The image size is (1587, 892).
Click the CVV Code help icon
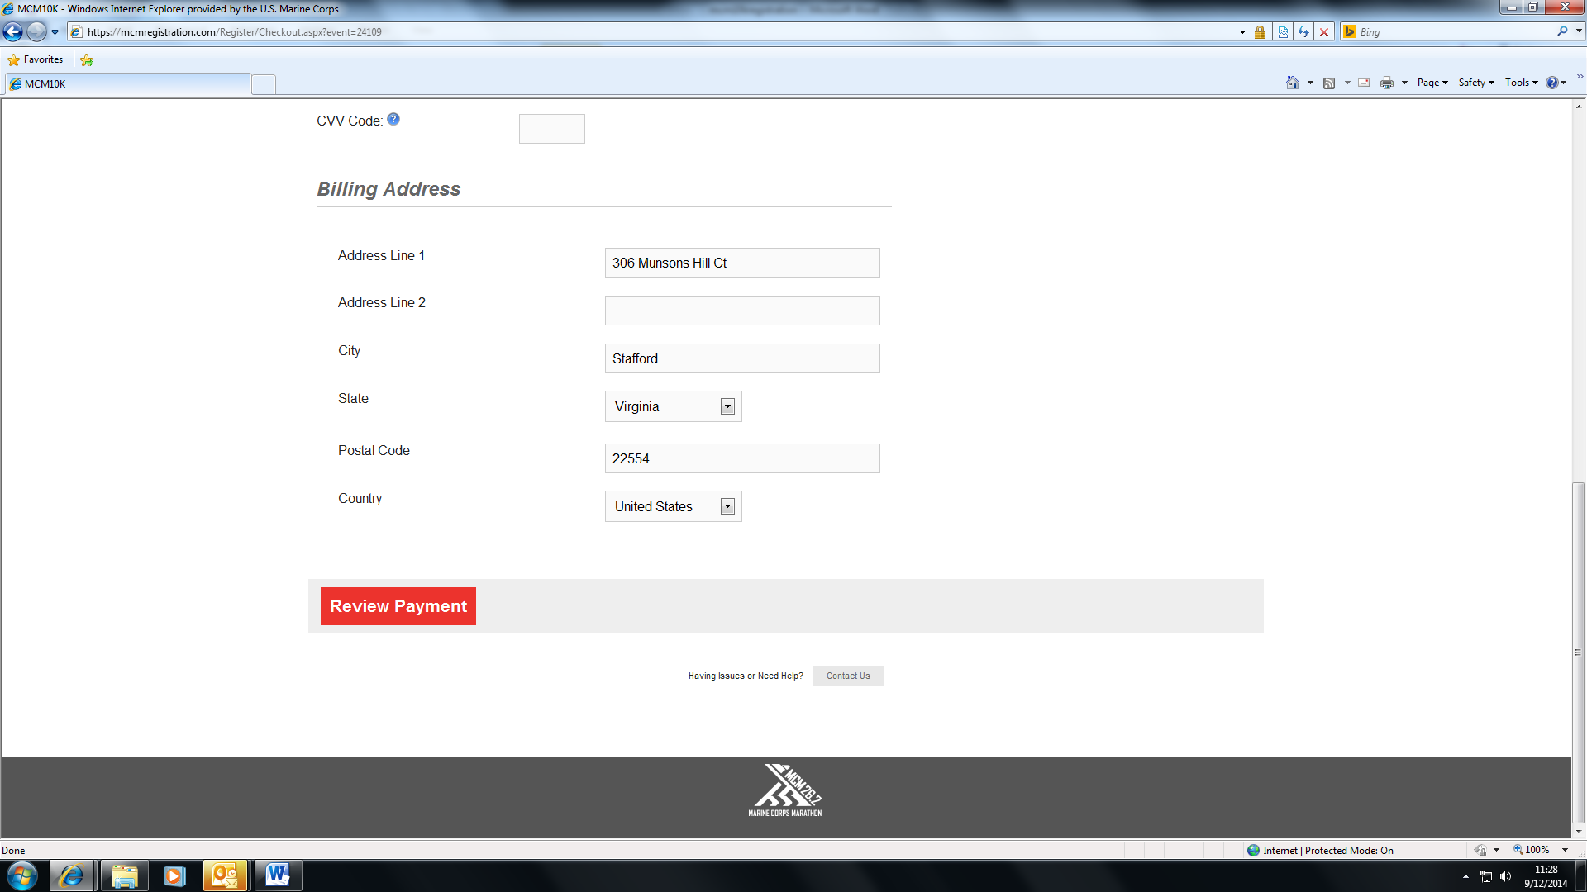point(393,119)
